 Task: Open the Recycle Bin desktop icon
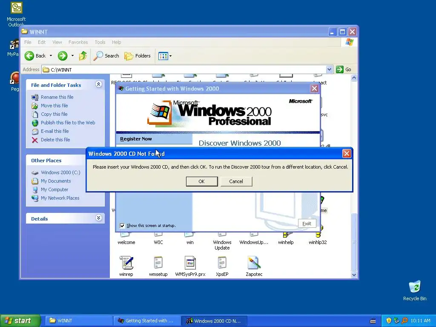click(x=415, y=290)
